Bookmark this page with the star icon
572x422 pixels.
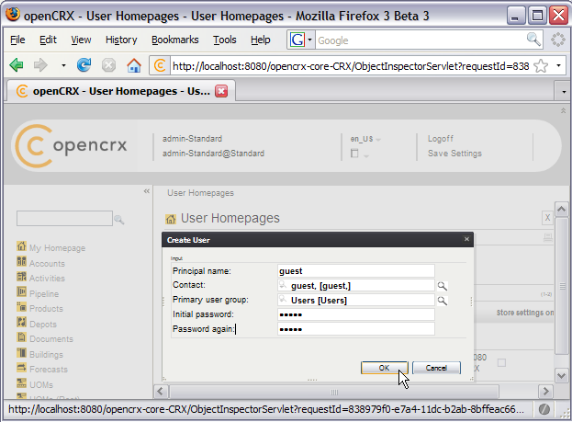pyautogui.click(x=541, y=66)
